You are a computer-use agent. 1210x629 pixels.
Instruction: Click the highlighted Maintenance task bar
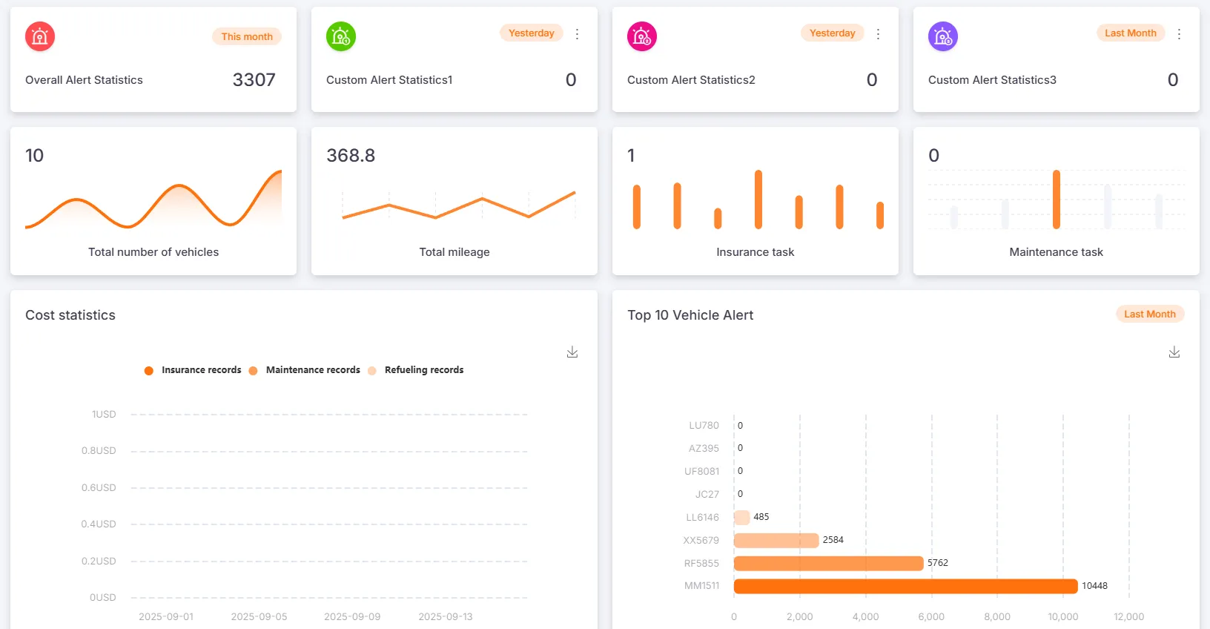point(1056,200)
